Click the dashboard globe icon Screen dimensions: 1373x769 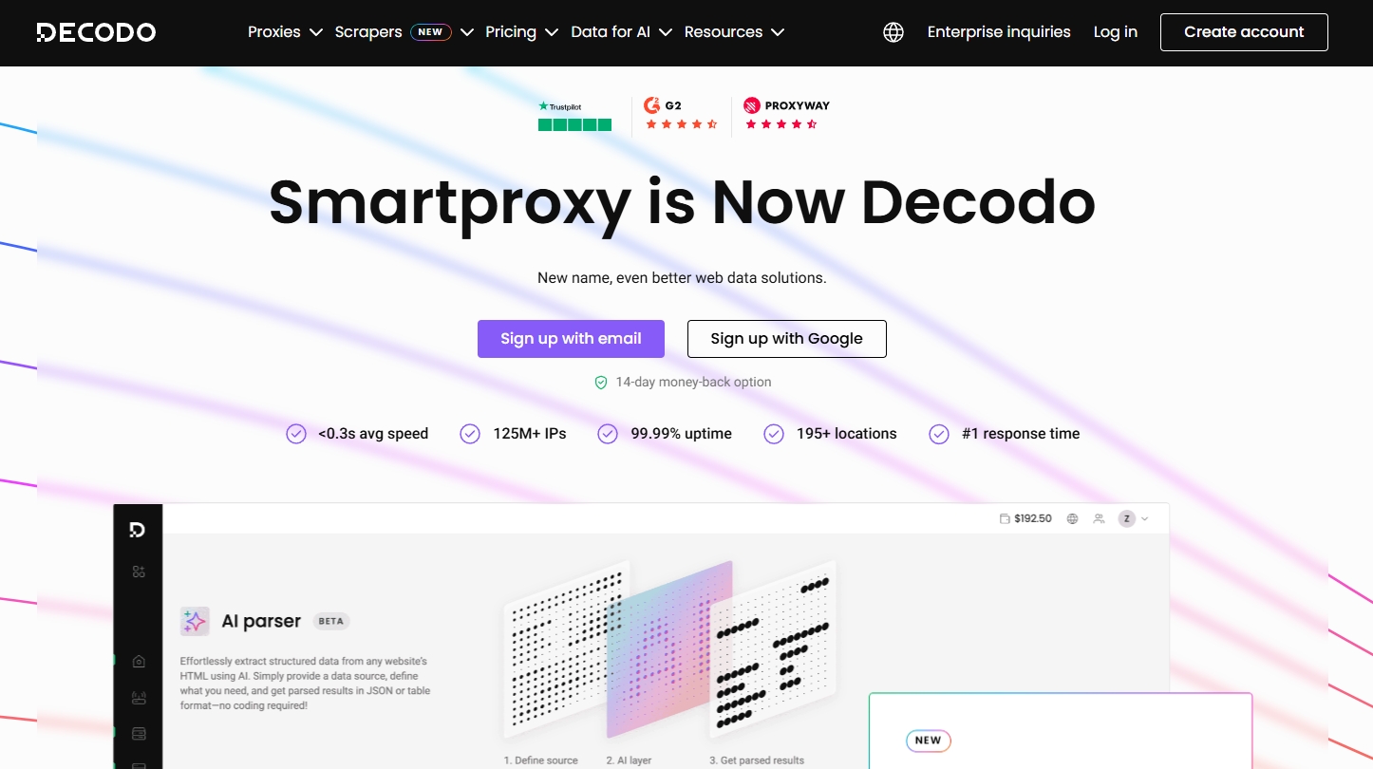(x=1073, y=519)
